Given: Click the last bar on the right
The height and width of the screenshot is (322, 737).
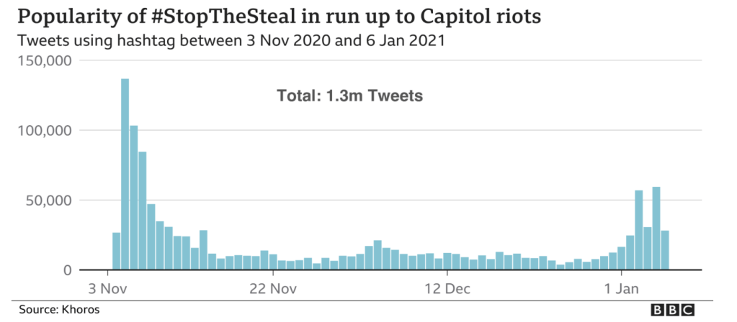Looking at the screenshot, I should pyautogui.click(x=665, y=250).
